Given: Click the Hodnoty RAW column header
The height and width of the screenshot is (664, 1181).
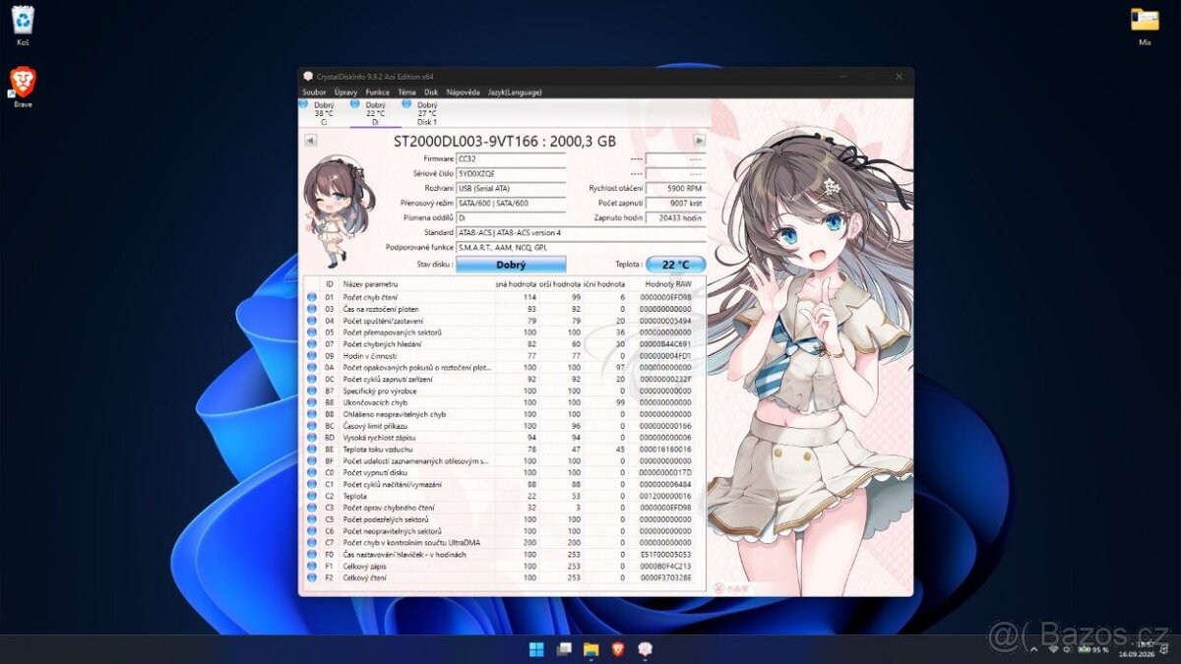Looking at the screenshot, I should pos(667,284).
